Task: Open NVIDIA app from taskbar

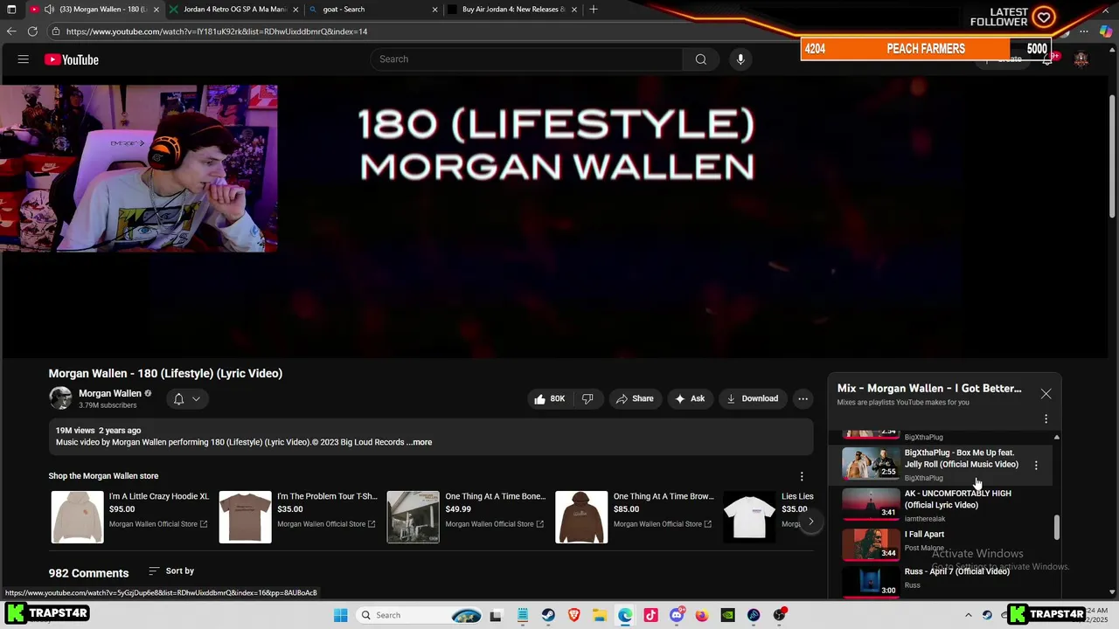Action: point(727,615)
